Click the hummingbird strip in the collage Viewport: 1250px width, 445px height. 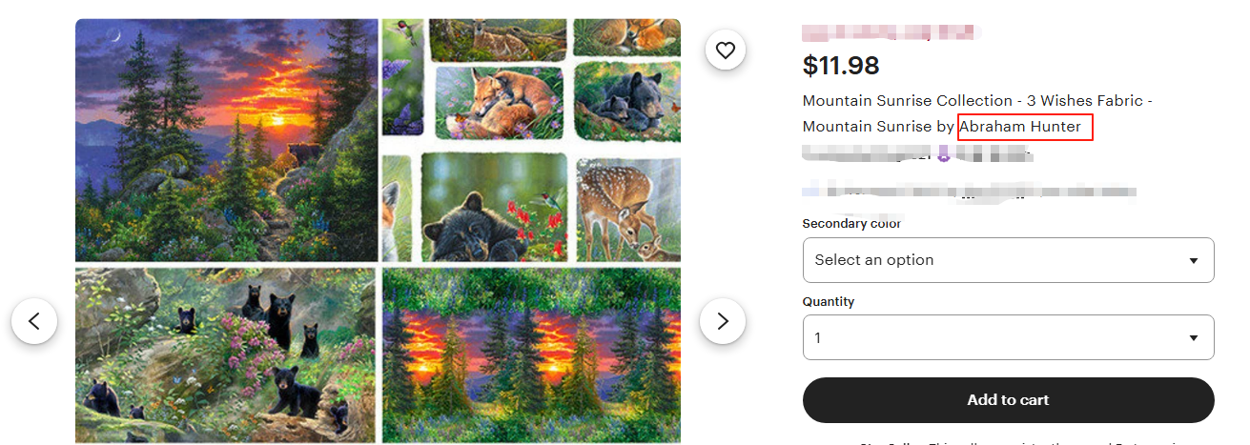pyautogui.click(x=402, y=76)
